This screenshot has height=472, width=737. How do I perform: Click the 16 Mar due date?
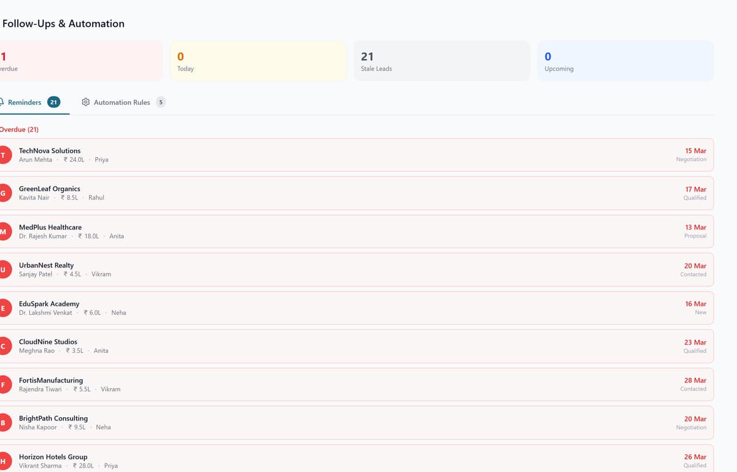696,304
